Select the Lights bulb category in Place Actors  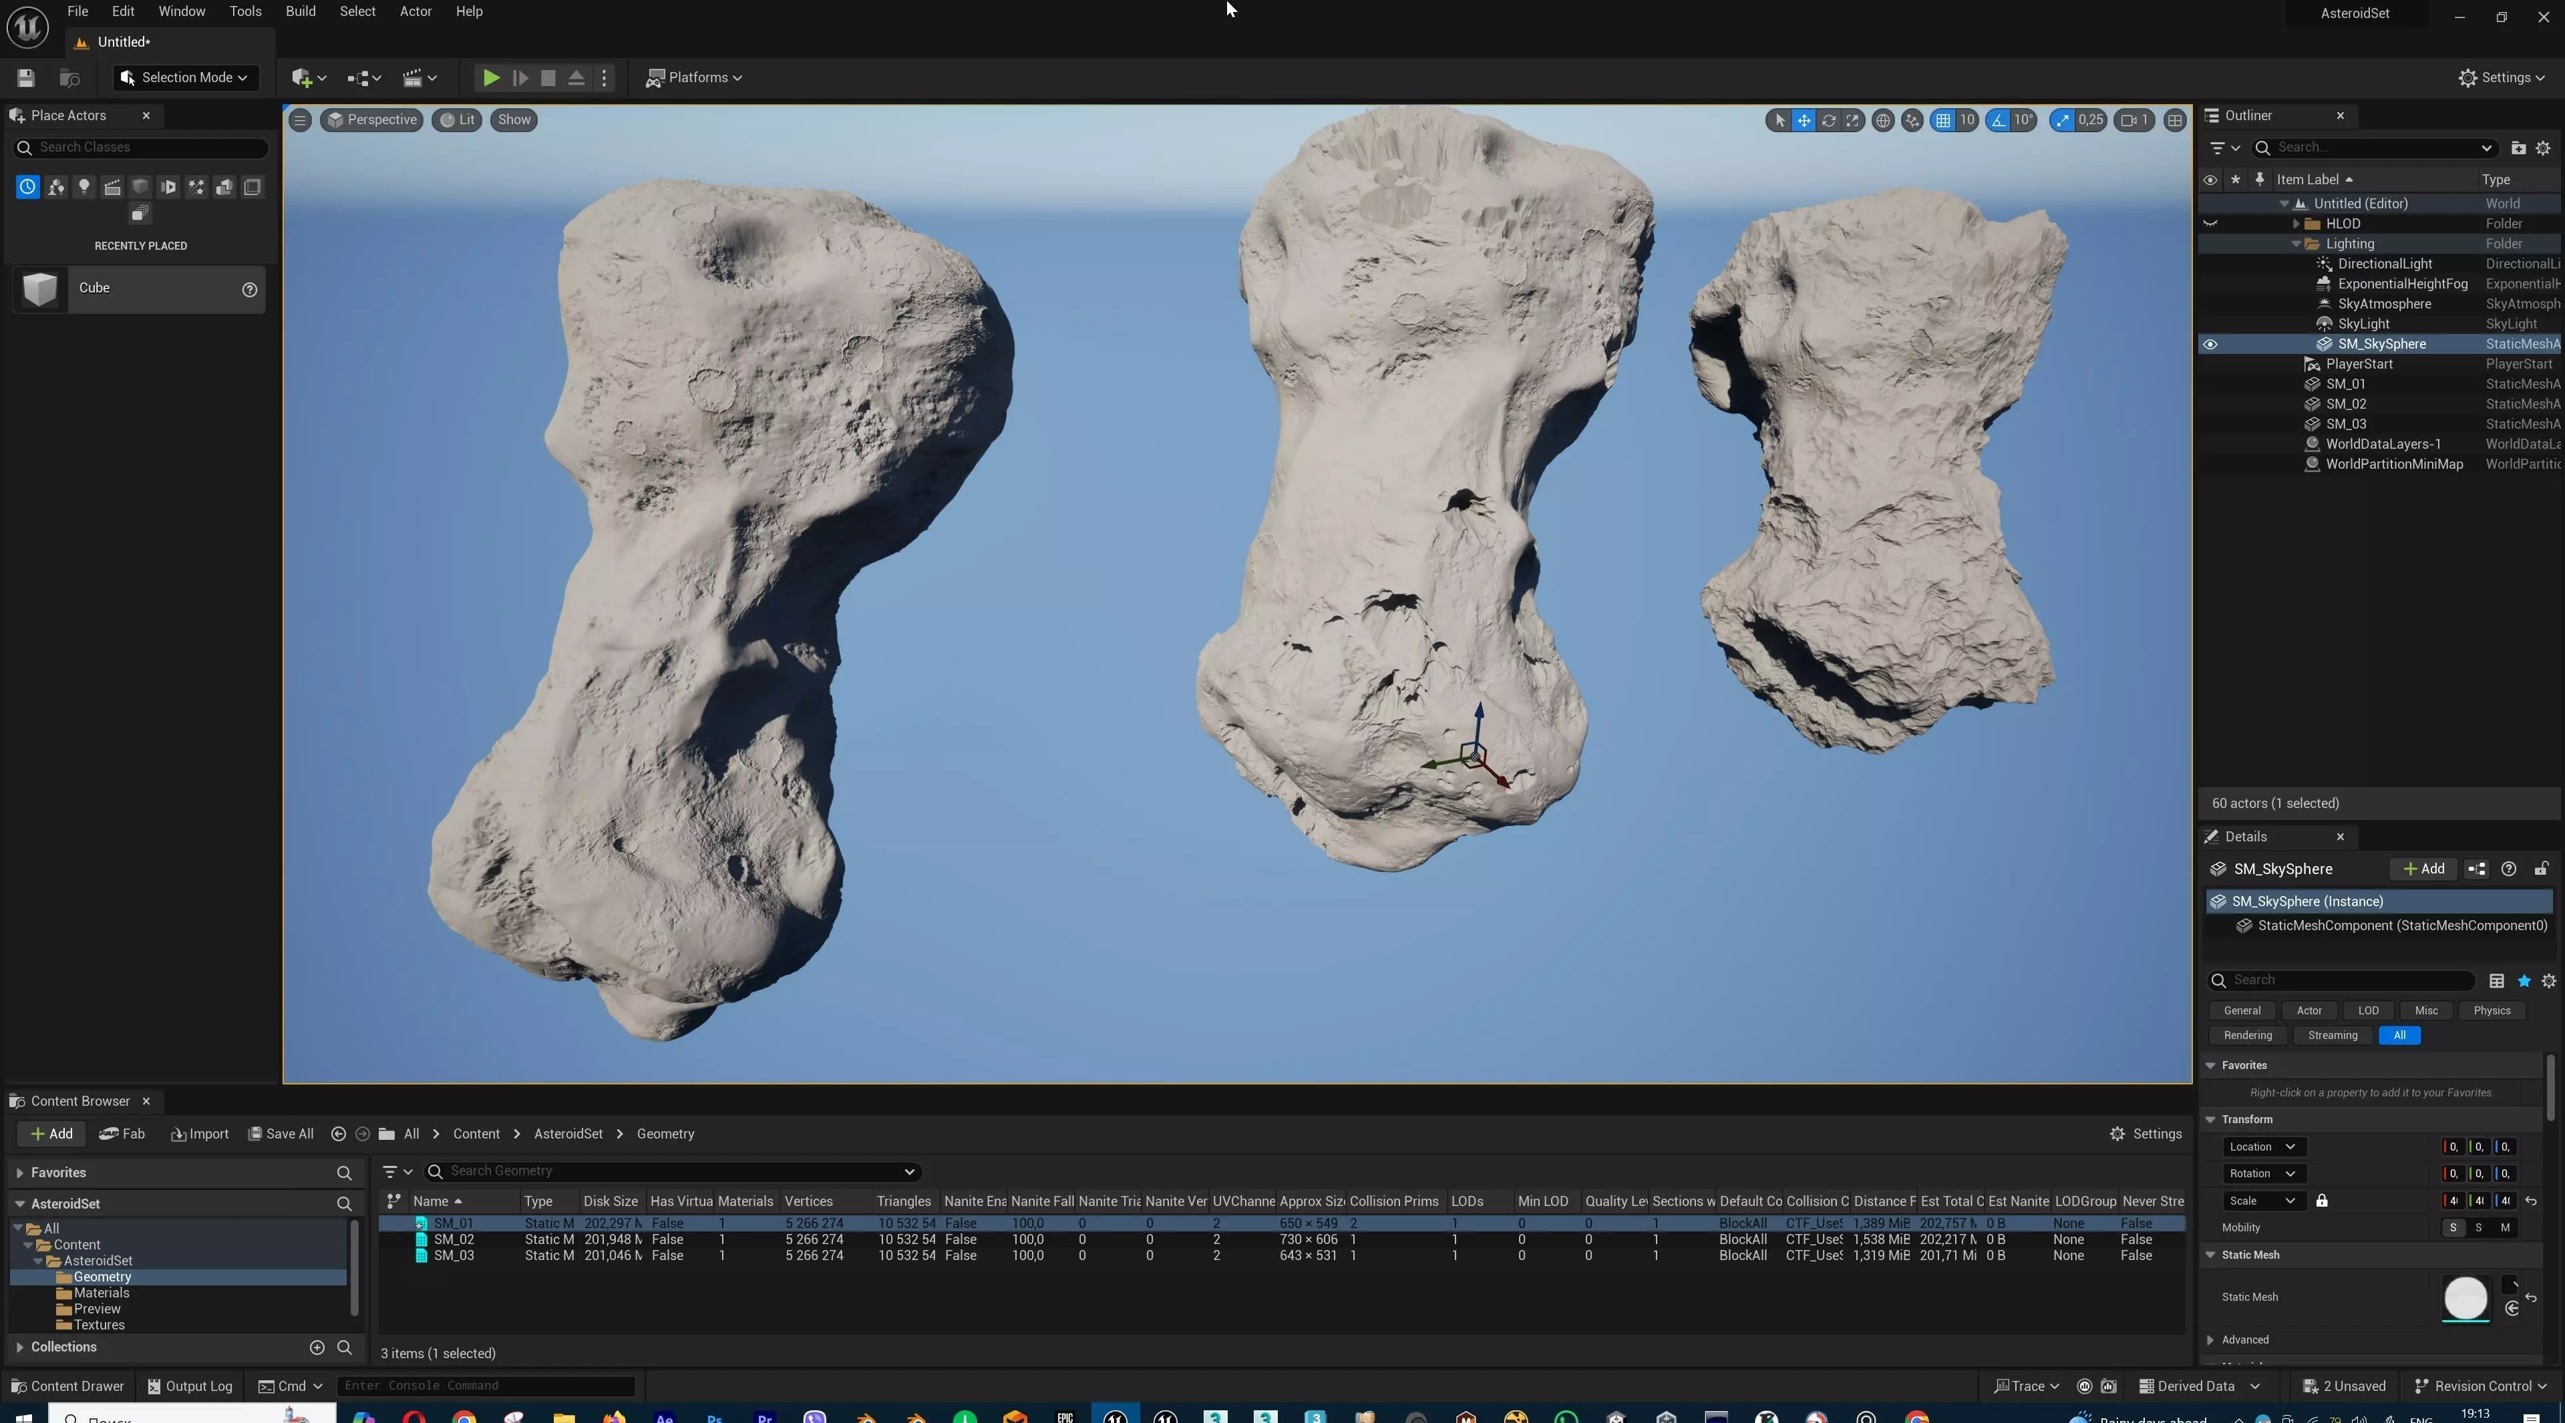pyautogui.click(x=83, y=187)
